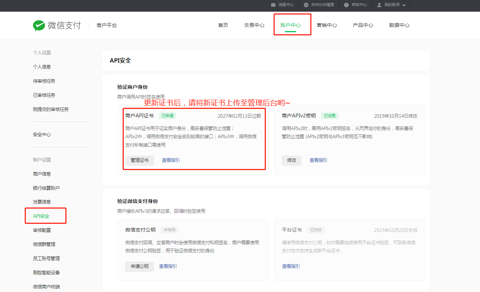Open 银行结算账户 sidebar item
The image size is (480, 292).
(46, 188)
